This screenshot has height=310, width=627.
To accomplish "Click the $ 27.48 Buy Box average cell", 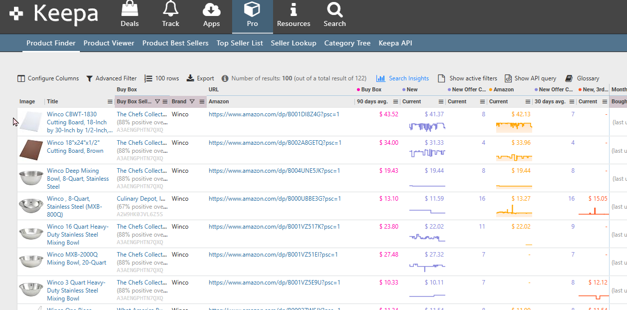I will pyautogui.click(x=389, y=254).
